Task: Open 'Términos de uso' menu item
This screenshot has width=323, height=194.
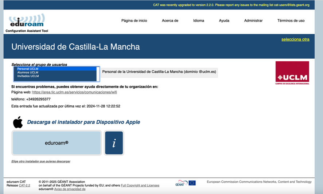Action: click(x=291, y=21)
